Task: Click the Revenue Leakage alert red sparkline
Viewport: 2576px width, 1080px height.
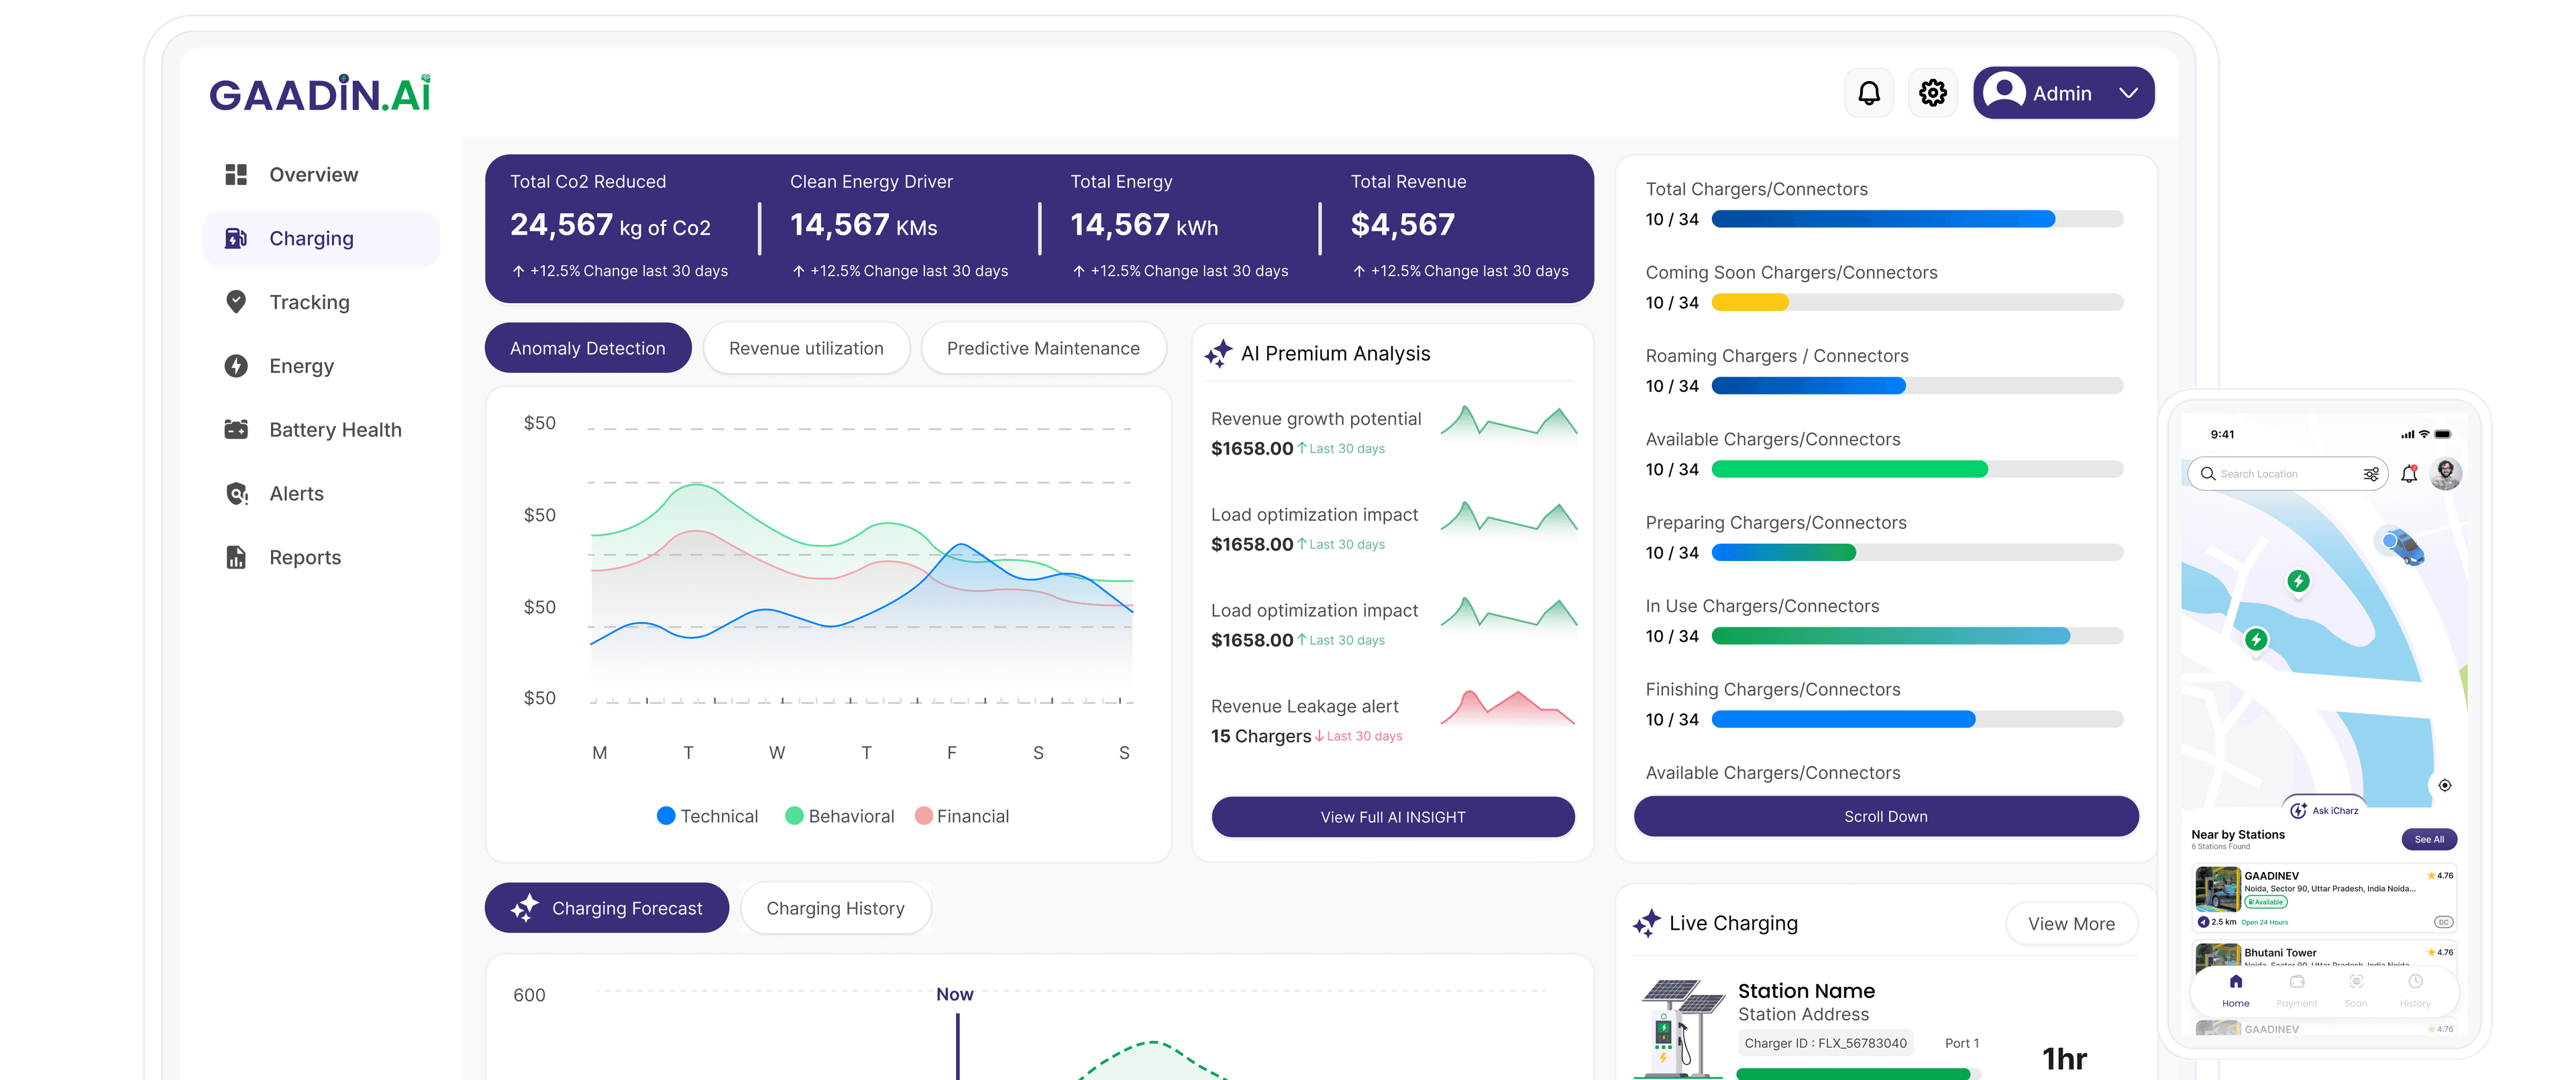Action: pyautogui.click(x=1508, y=709)
